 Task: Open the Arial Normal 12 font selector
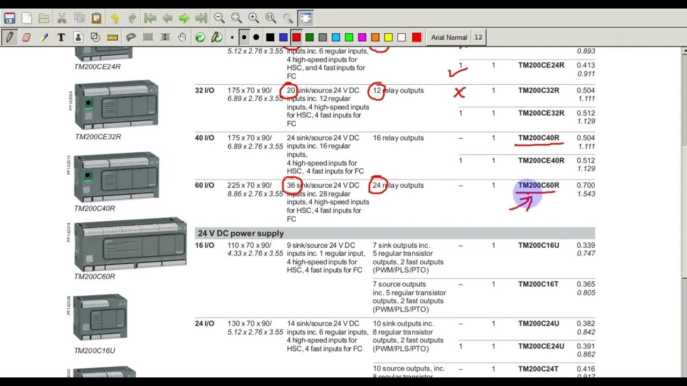pyautogui.click(x=456, y=37)
